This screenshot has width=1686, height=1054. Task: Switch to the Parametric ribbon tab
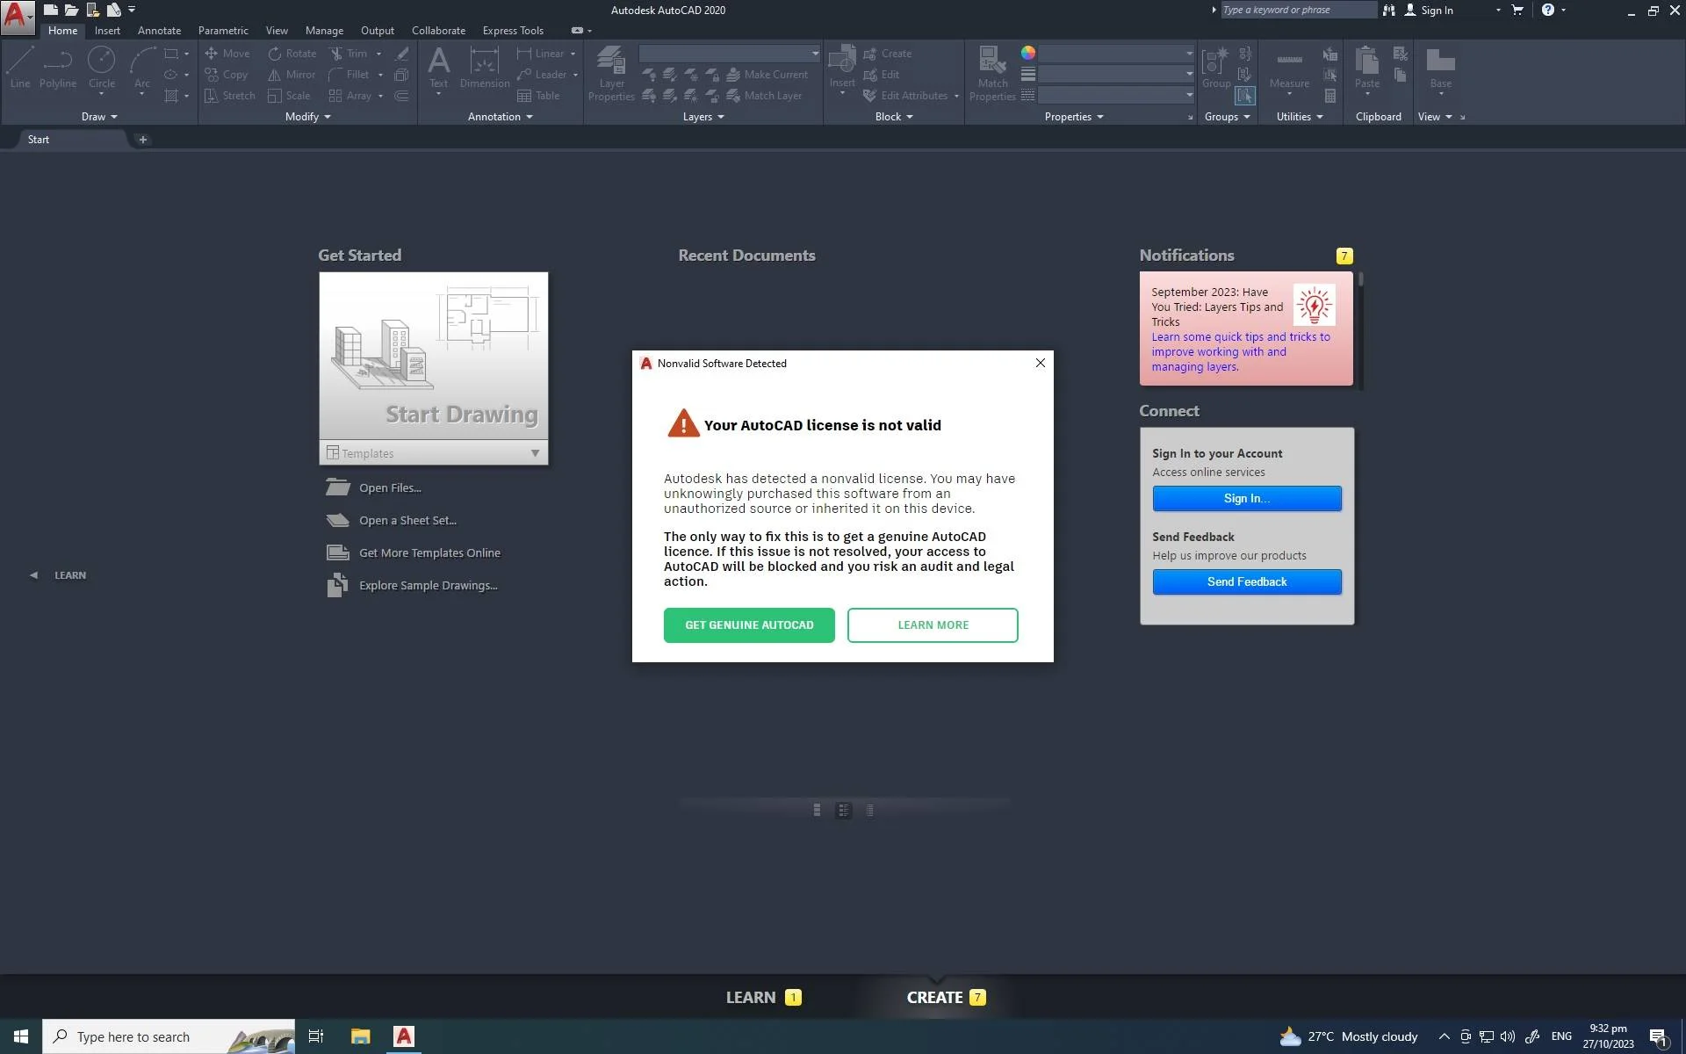223,30
